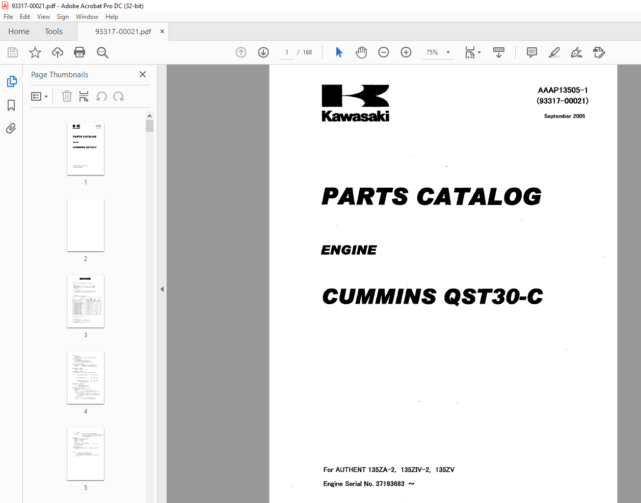Add document to starred with star icon
Image resolution: width=641 pixels, height=503 pixels.
coord(35,52)
